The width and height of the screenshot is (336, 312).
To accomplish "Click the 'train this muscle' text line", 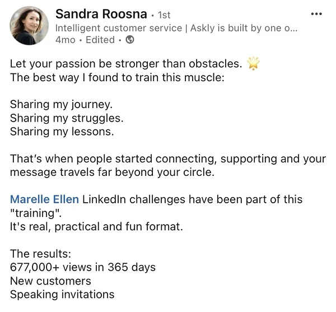I will (x=116, y=77).
